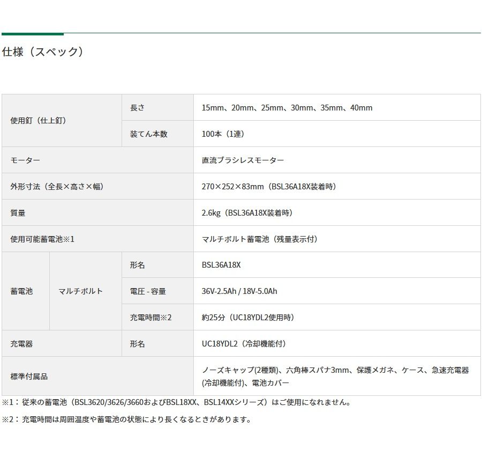Click the 装てん本数 label cell
482x464 pixels.
coord(149,134)
